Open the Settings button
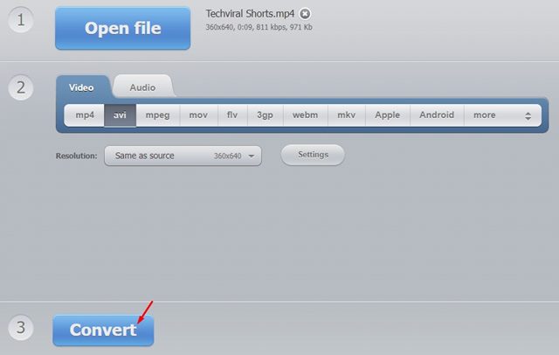Image resolution: width=559 pixels, height=355 pixels. 313,155
